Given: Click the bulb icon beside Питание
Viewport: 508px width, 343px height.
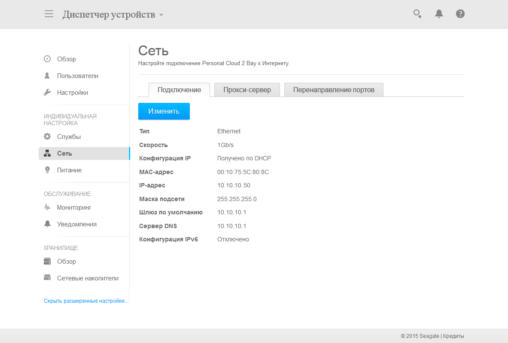Looking at the screenshot, I should [47, 170].
